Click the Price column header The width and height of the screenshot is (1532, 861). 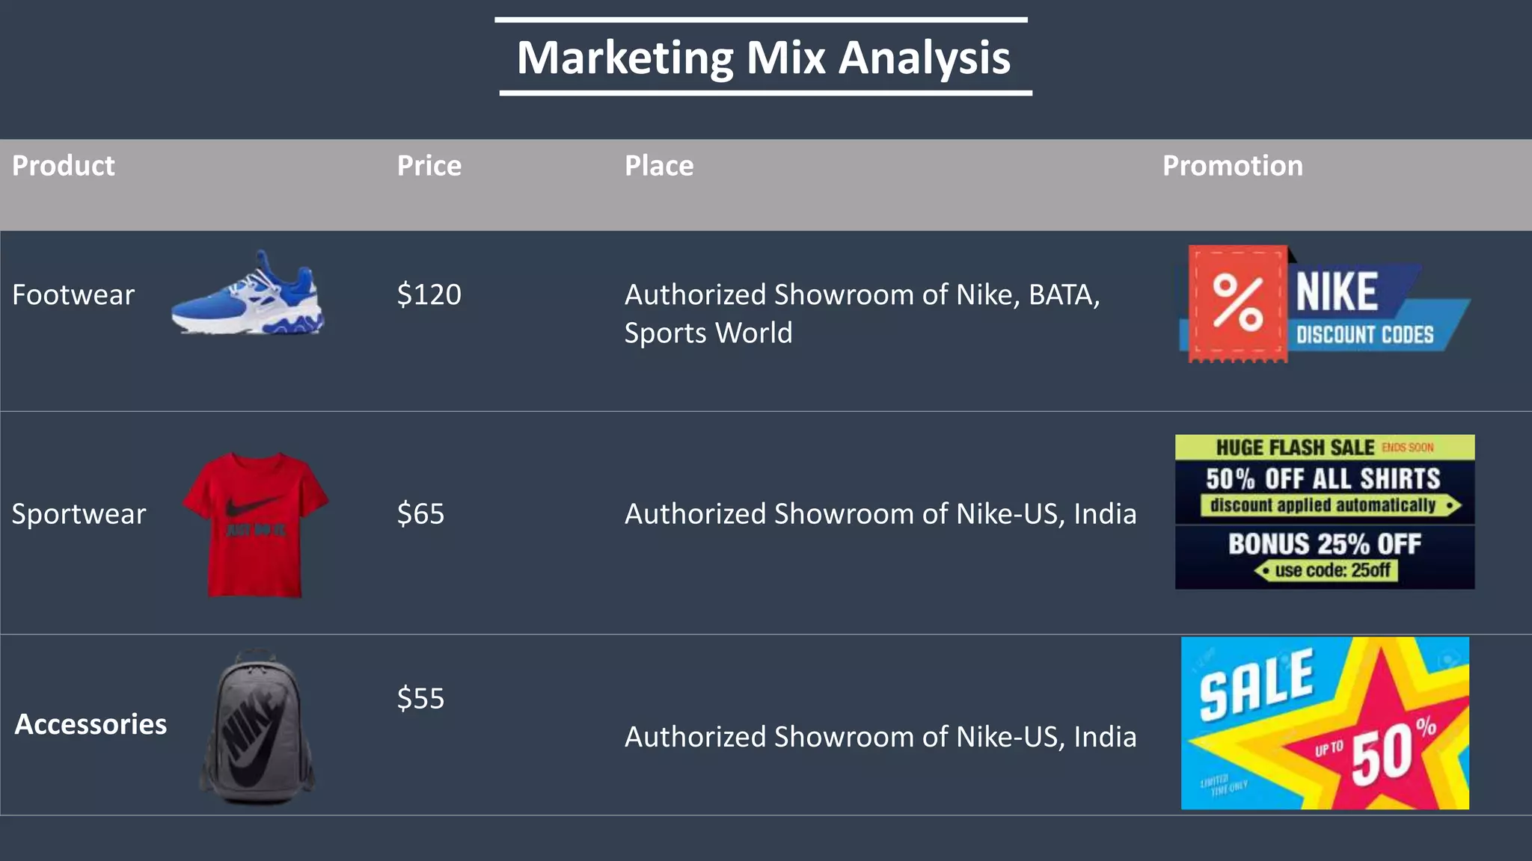tap(429, 166)
